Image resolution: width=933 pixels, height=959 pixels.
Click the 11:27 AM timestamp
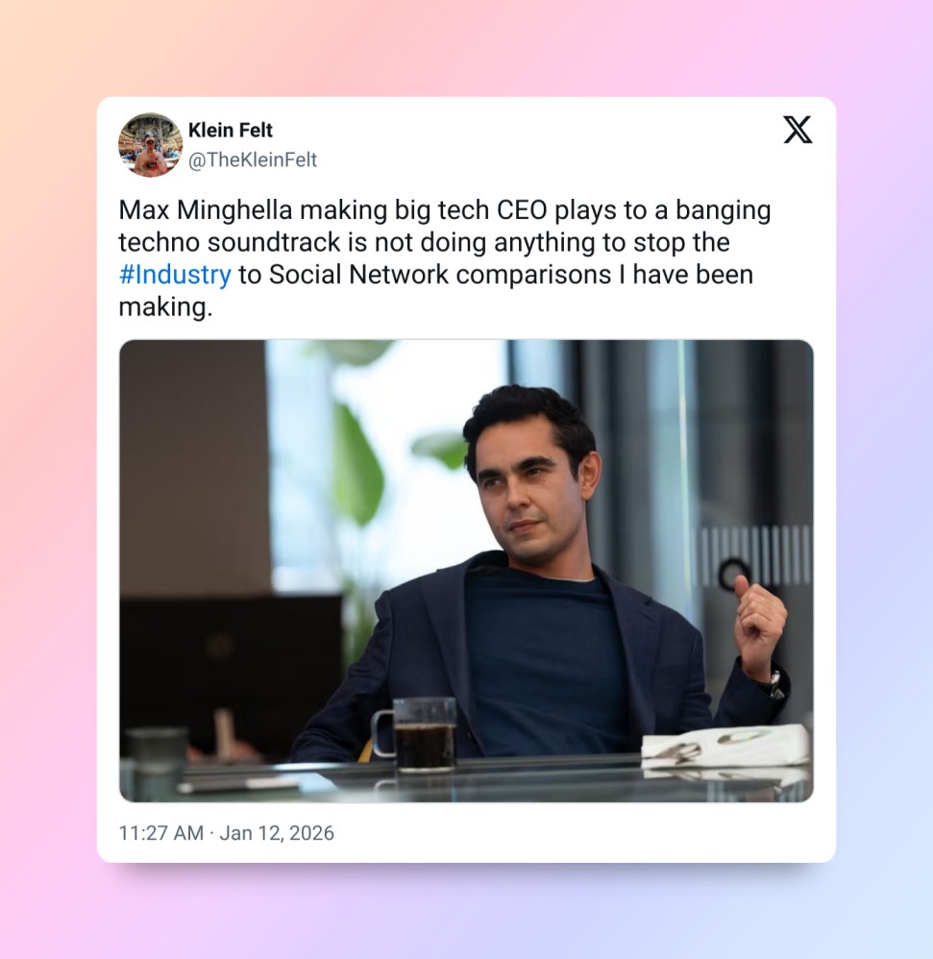click(x=160, y=833)
